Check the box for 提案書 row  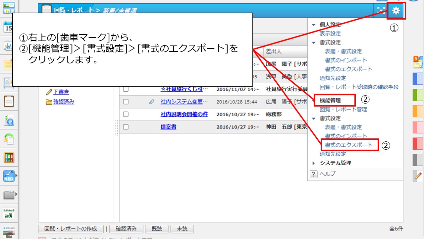click(x=126, y=127)
